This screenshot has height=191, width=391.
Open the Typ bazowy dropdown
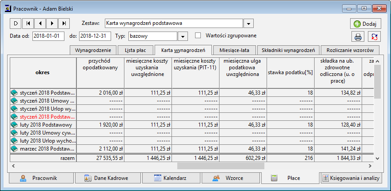pyautogui.click(x=183, y=36)
